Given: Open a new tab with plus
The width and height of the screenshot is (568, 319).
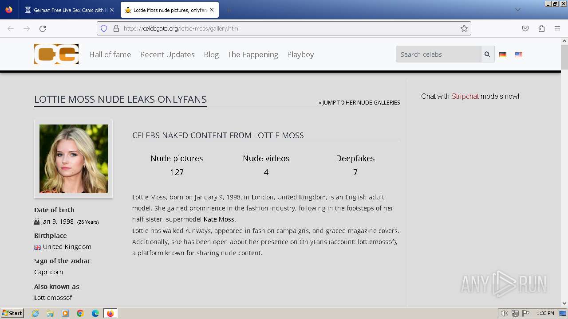Looking at the screenshot, I should click(x=228, y=10).
